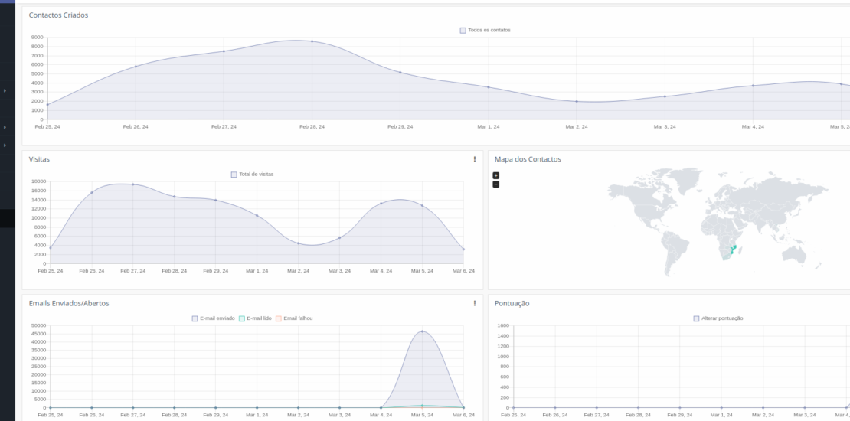850x421 pixels.
Task: Click the Feb 27 point in the Visitas chart
Action: pos(133,184)
